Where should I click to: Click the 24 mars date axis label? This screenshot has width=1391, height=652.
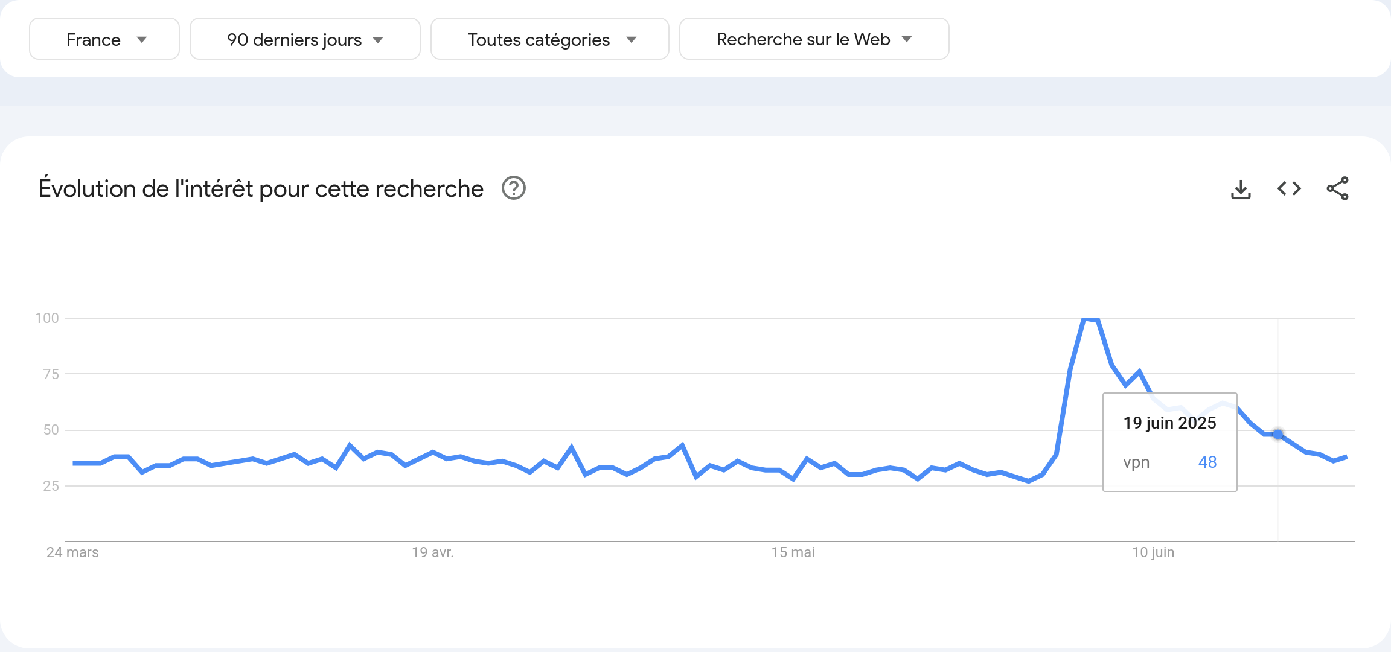pos(72,552)
